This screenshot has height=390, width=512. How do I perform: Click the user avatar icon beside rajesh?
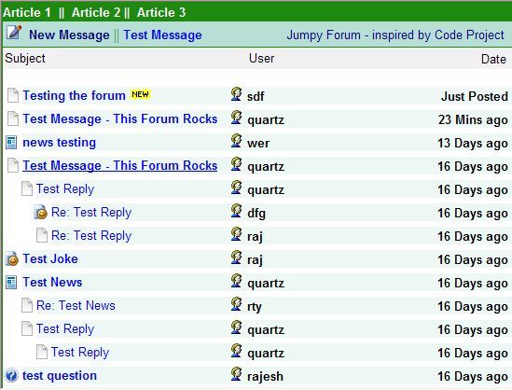tap(236, 374)
